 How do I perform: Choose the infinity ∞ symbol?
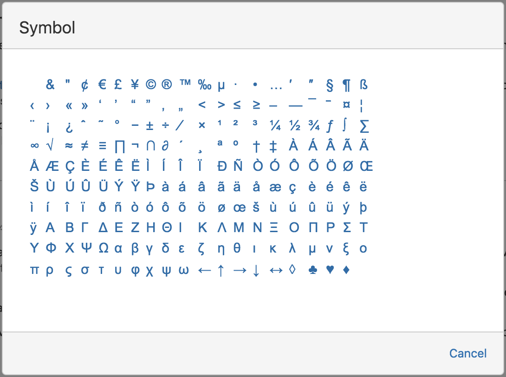tap(34, 146)
